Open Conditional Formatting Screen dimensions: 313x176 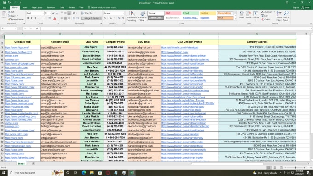click(x=132, y=16)
